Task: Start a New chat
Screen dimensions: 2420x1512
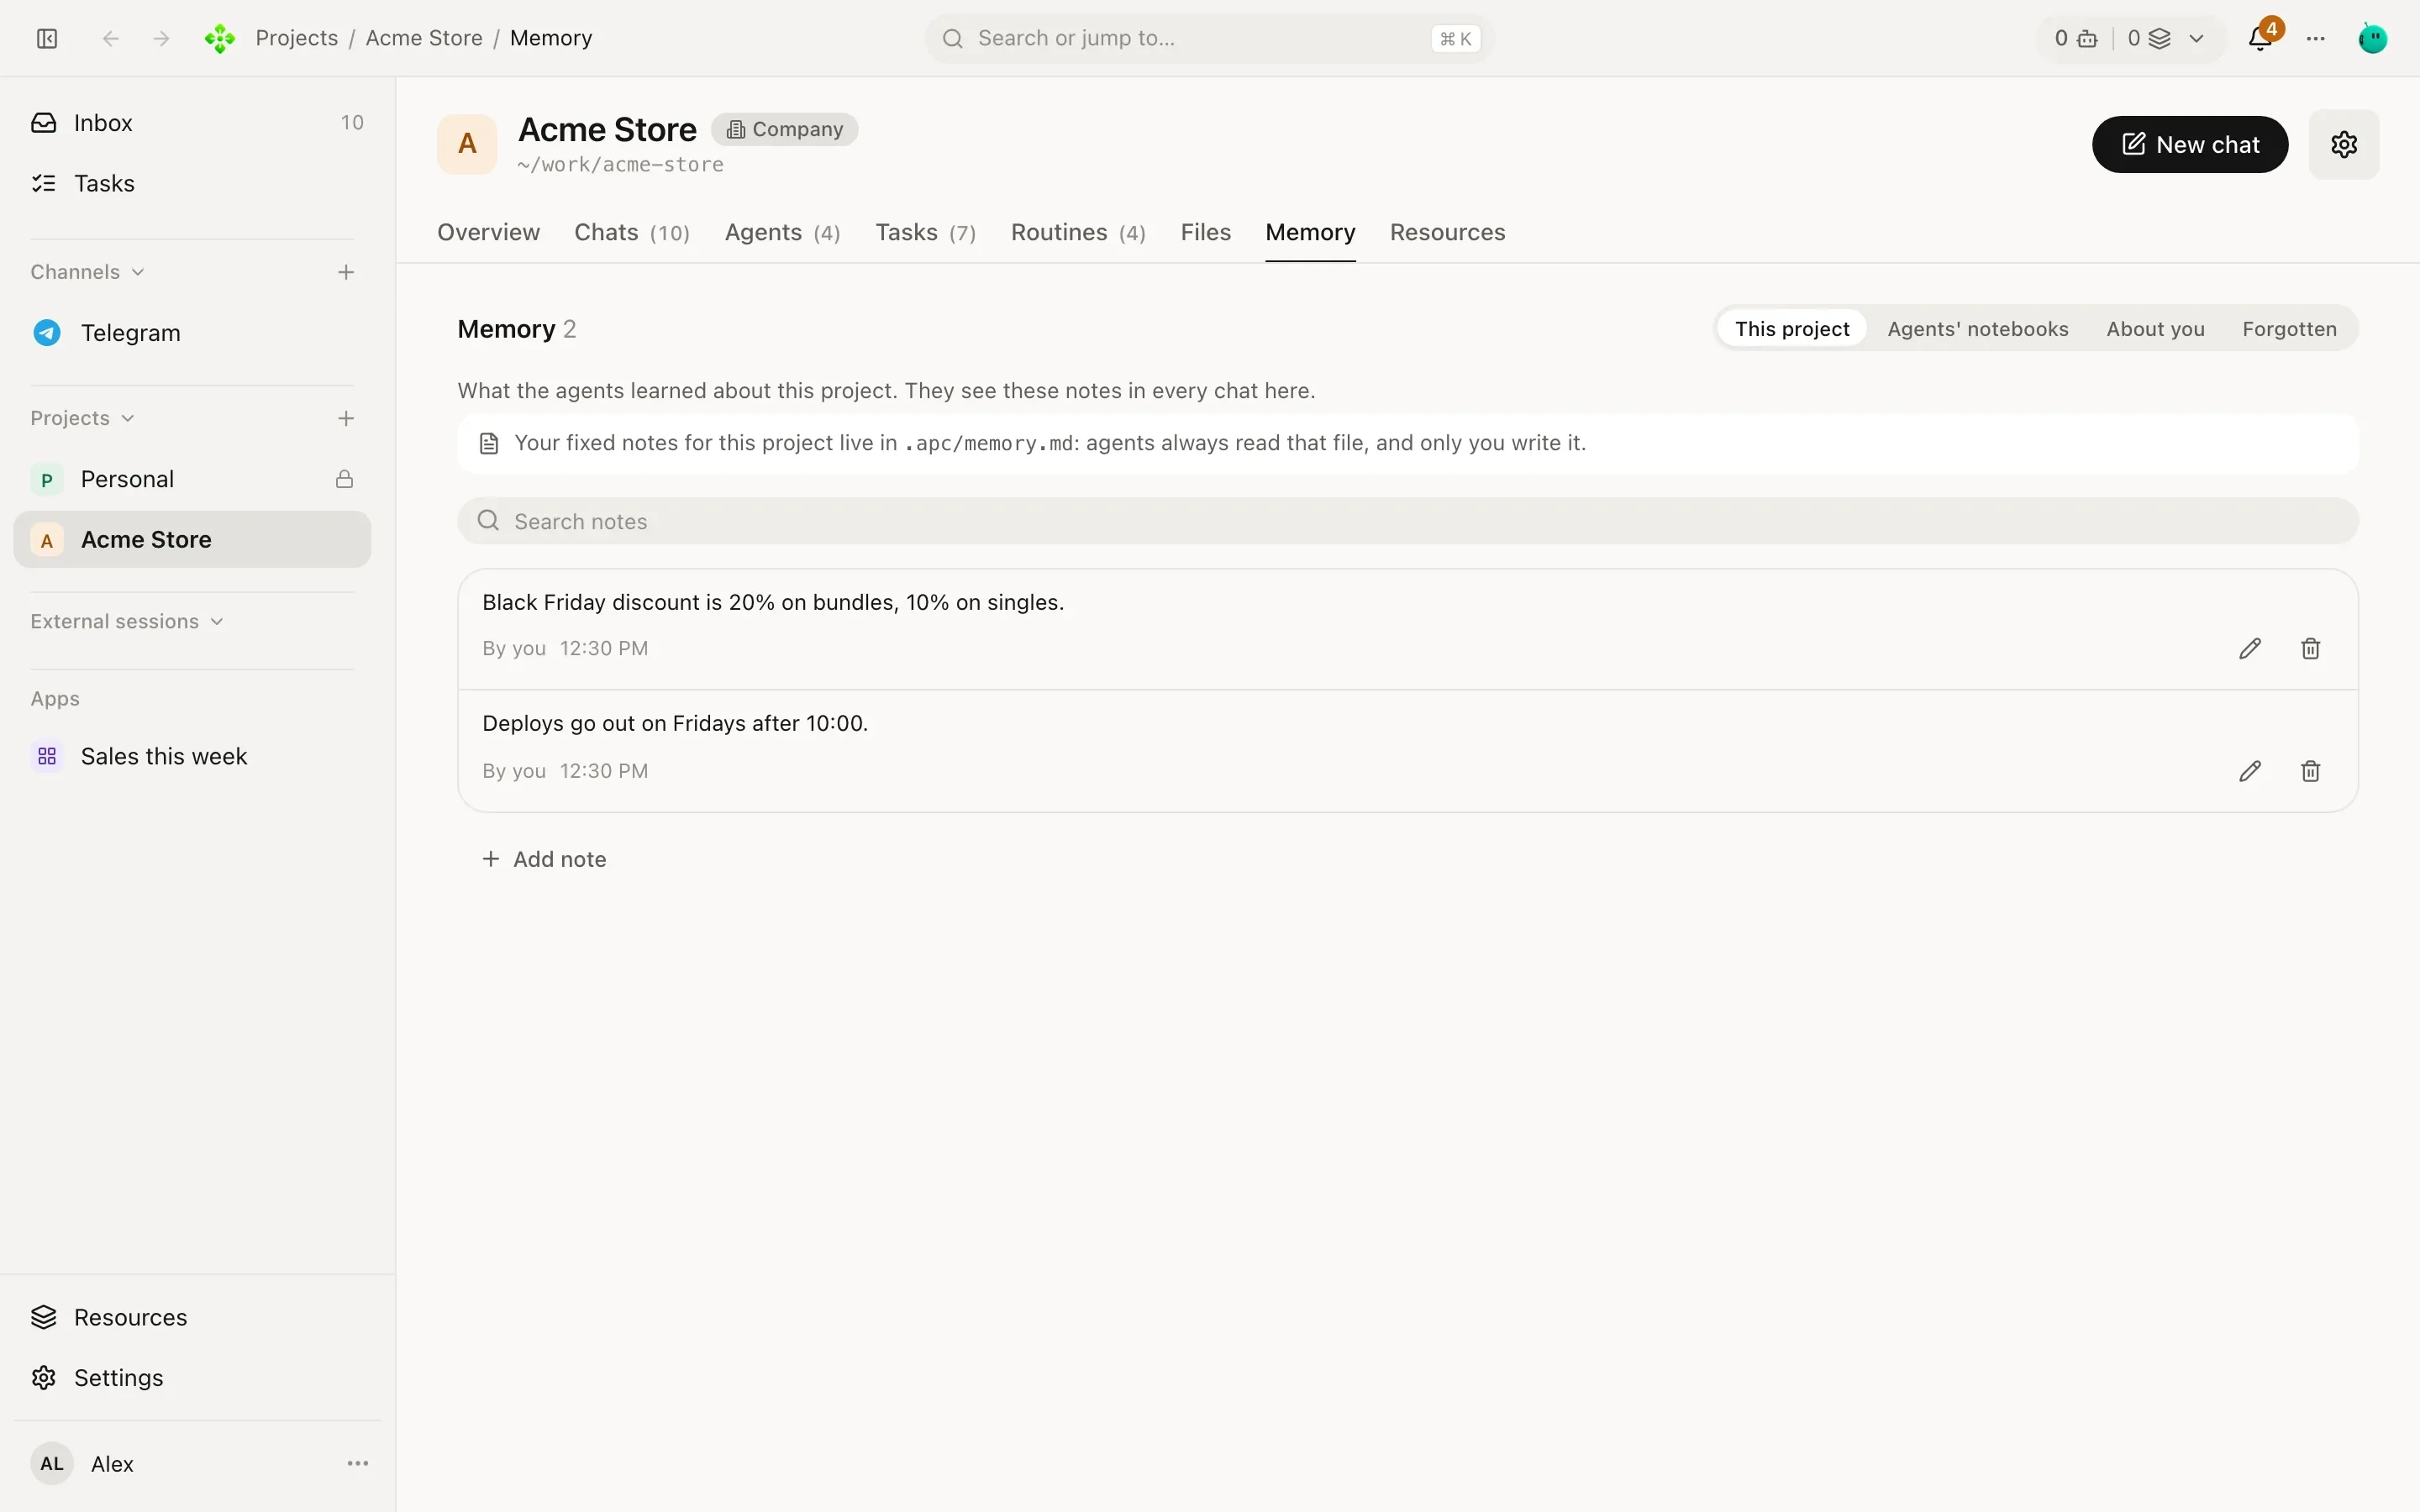Action: click(x=2190, y=144)
